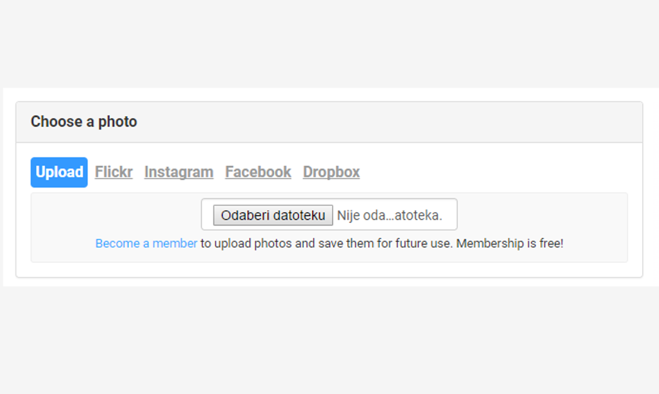The height and width of the screenshot is (394, 659).
Task: Click the 'Membership is free!' text
Action: click(x=510, y=244)
